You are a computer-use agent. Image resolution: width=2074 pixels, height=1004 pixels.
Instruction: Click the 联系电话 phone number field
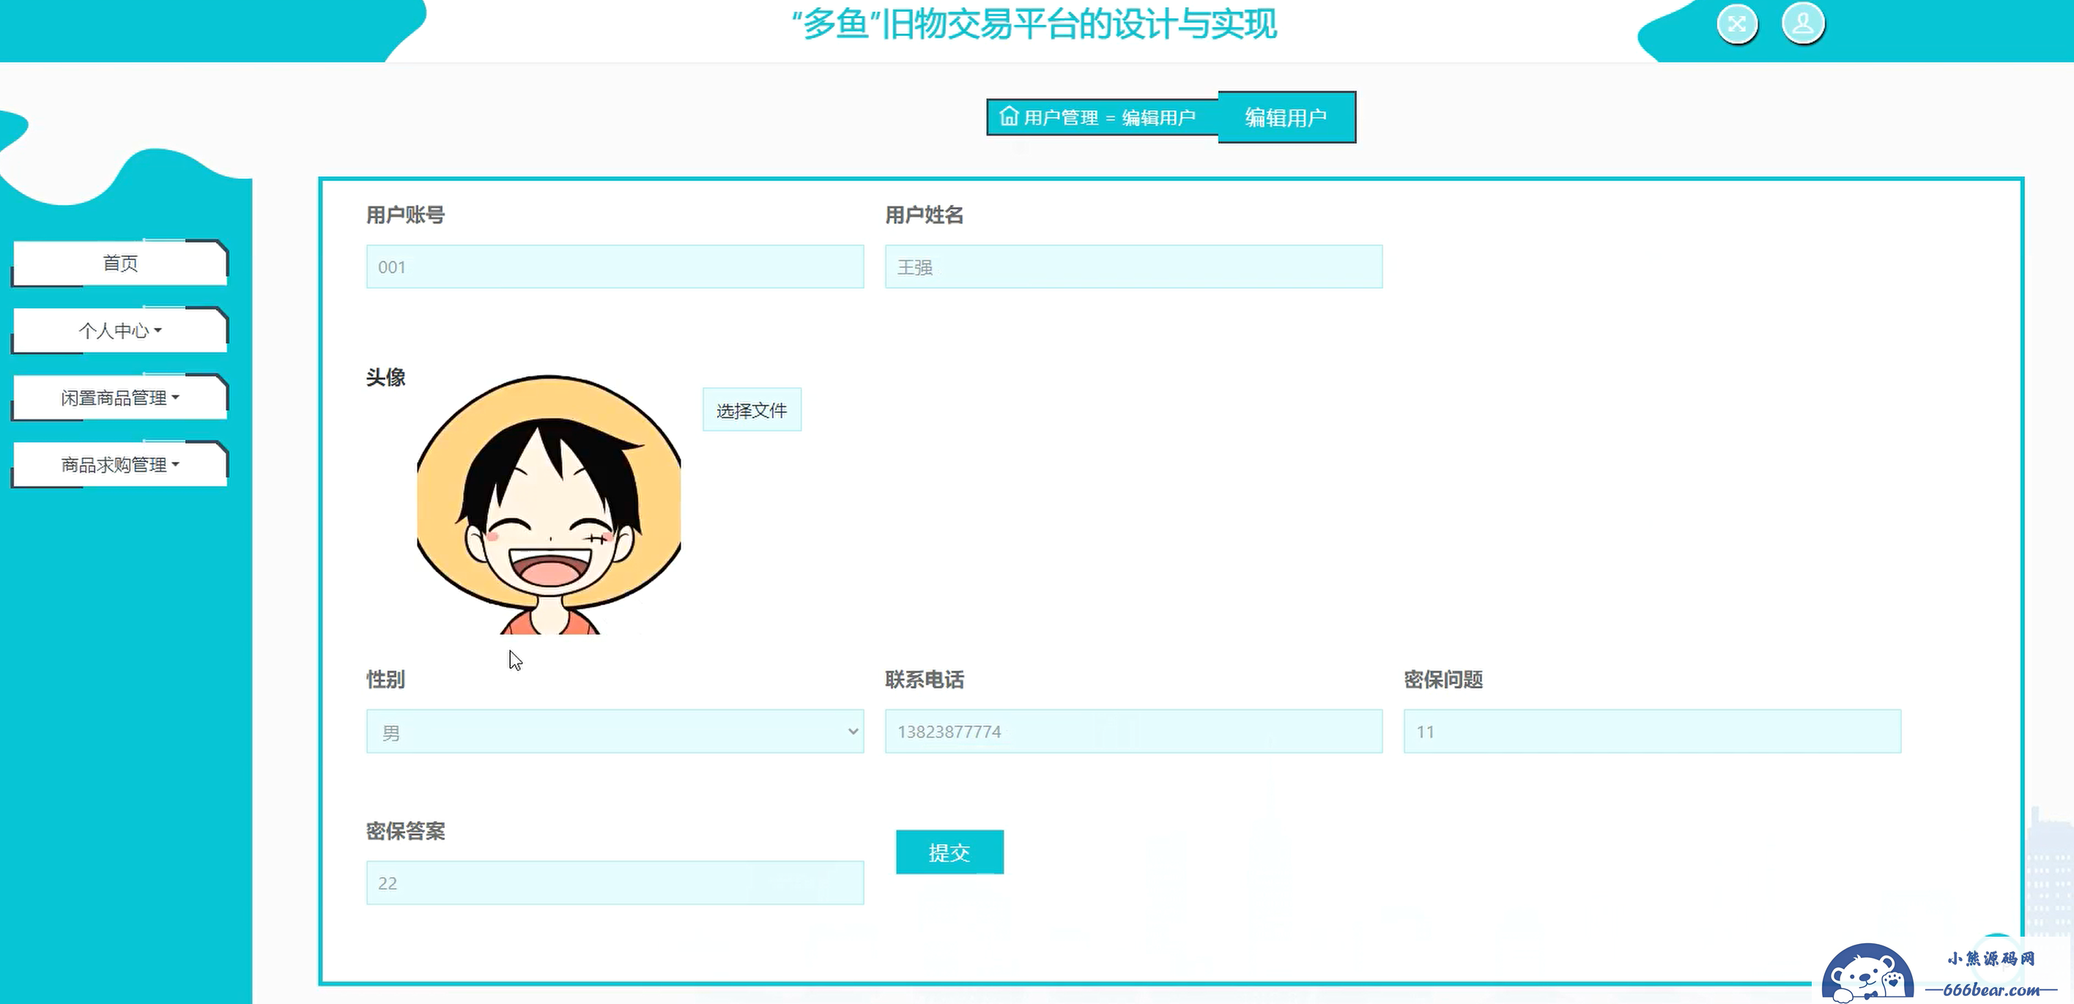(x=1133, y=732)
